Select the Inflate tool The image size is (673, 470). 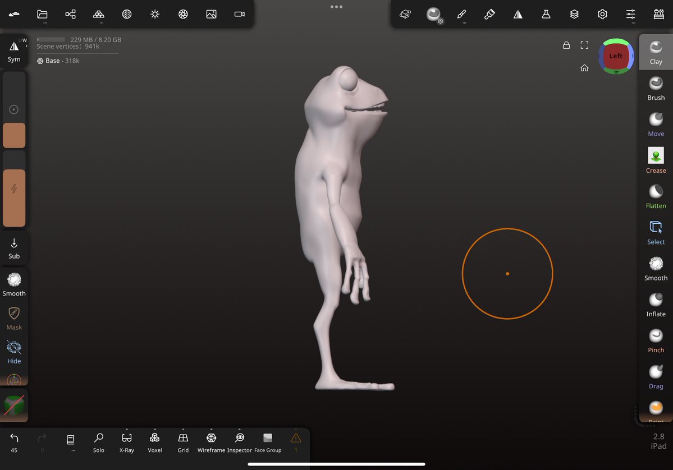click(x=656, y=305)
